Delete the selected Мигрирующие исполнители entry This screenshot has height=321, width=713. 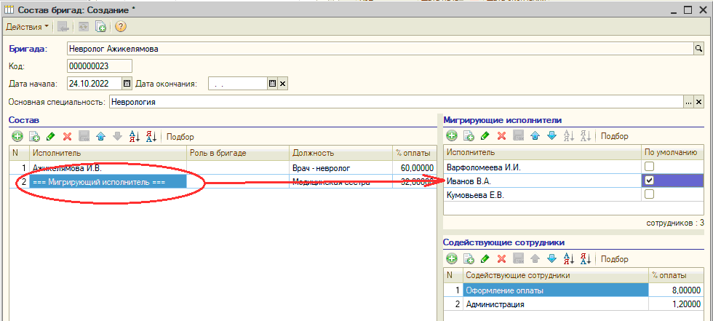(x=501, y=136)
